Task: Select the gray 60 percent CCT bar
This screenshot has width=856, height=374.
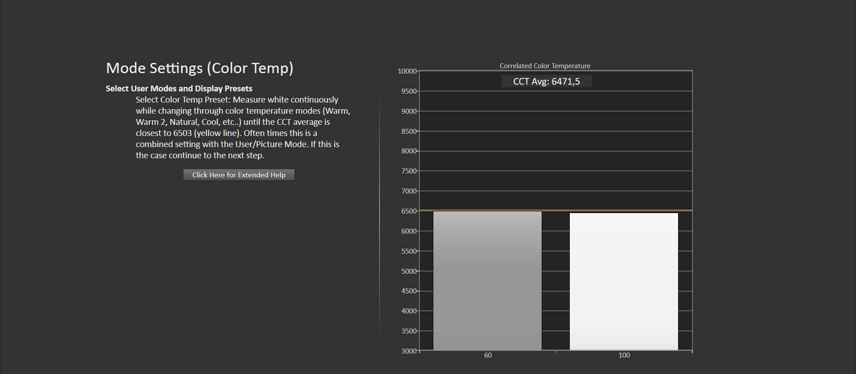Action: [x=487, y=281]
